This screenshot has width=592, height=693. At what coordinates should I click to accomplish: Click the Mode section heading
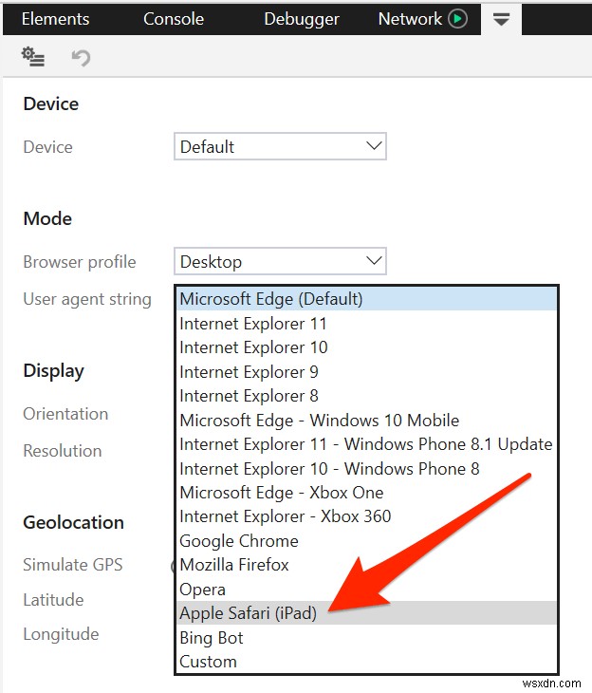(x=47, y=218)
